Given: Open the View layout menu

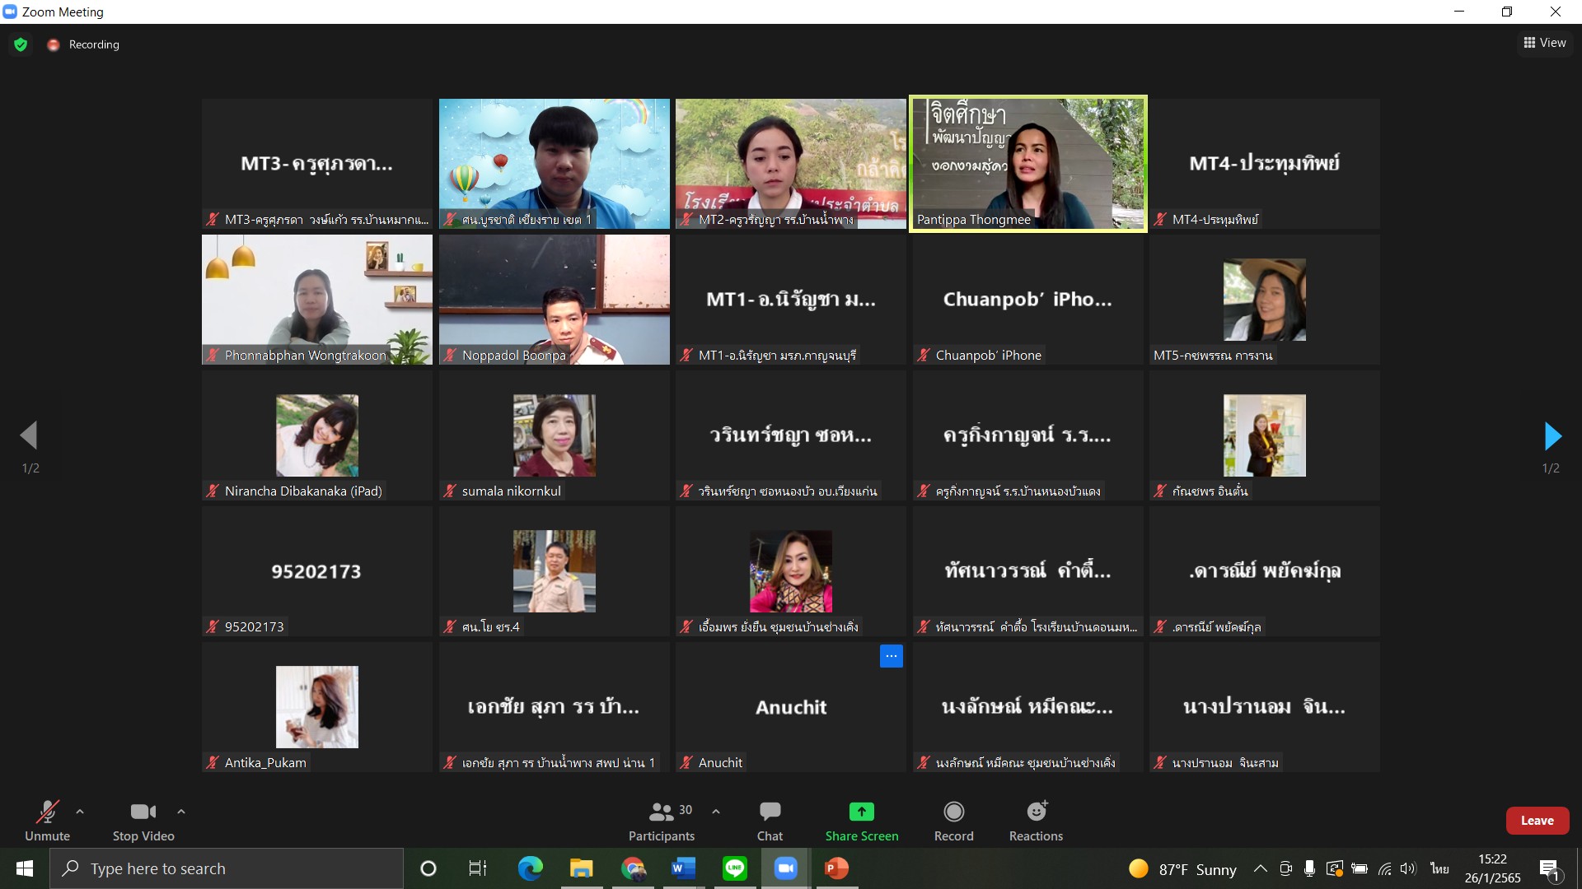Looking at the screenshot, I should [1545, 43].
